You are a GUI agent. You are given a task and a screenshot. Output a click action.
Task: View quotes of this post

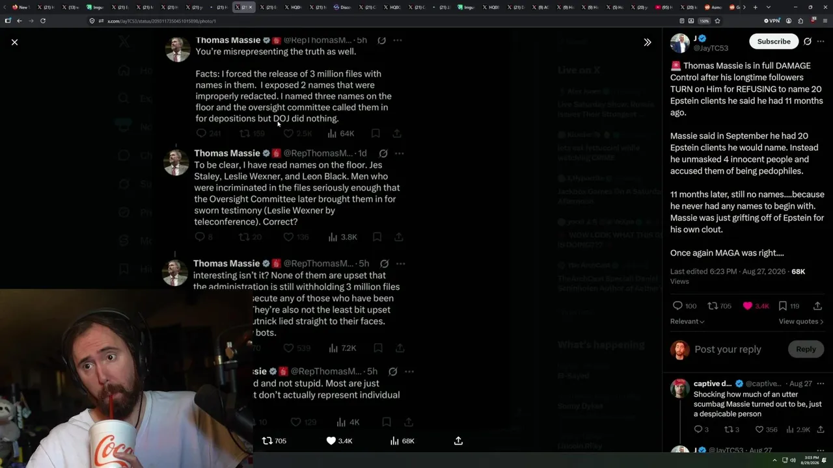(801, 321)
